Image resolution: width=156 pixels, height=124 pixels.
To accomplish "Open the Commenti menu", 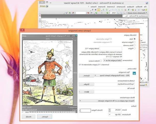I will coord(111,7).
